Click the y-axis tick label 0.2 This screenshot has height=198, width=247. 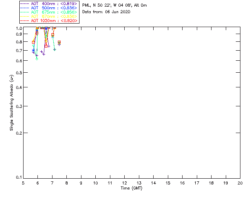[19, 133]
